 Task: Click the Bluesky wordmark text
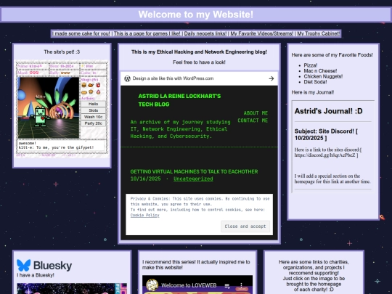tap(52, 266)
